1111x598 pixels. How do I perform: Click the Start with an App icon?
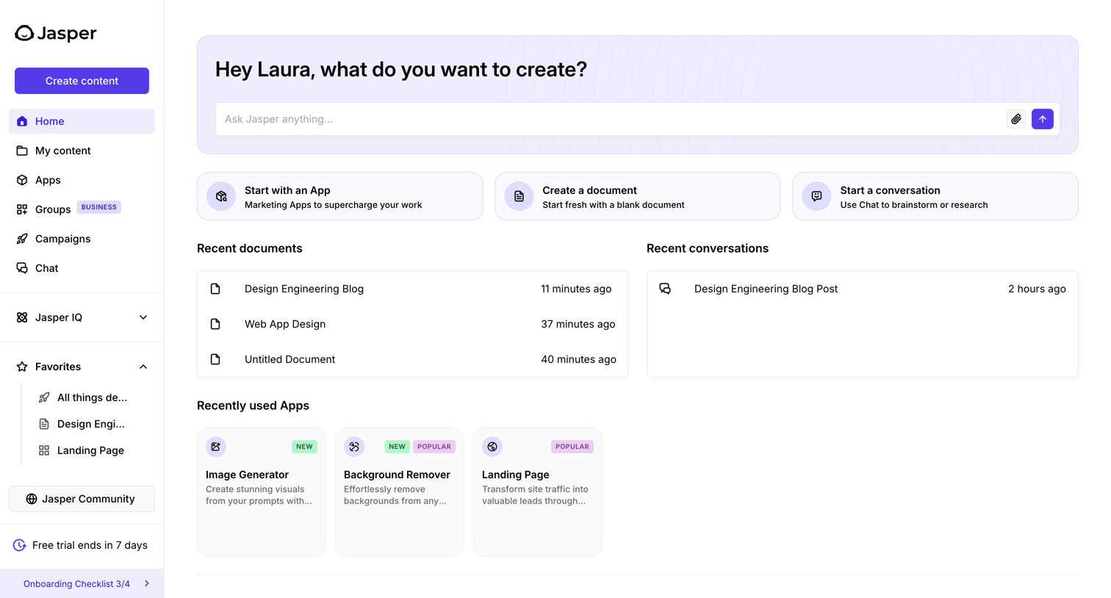point(221,196)
